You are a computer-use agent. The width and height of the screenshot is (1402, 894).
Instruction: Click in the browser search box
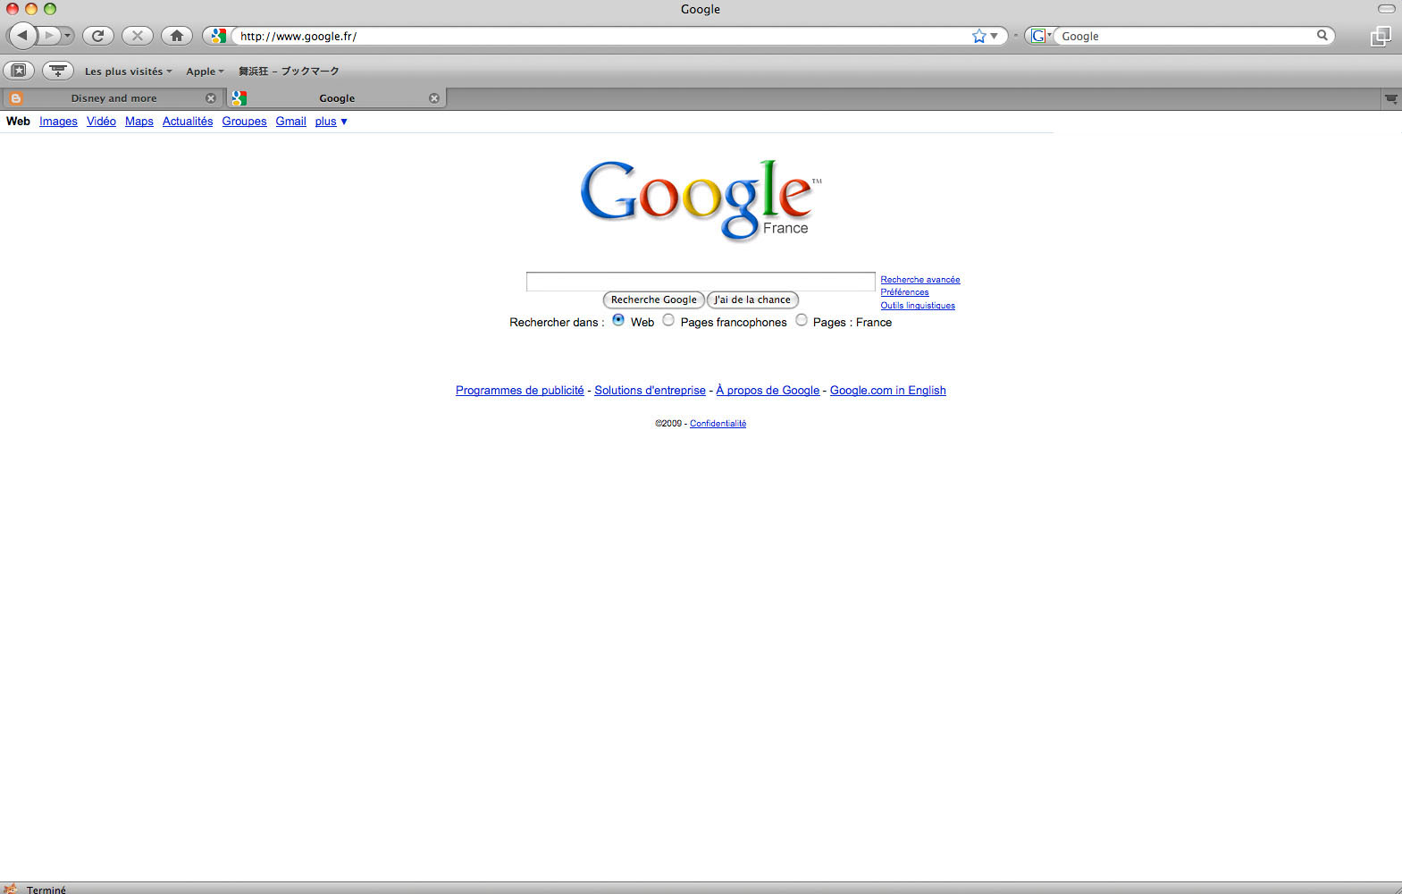pos(1184,36)
